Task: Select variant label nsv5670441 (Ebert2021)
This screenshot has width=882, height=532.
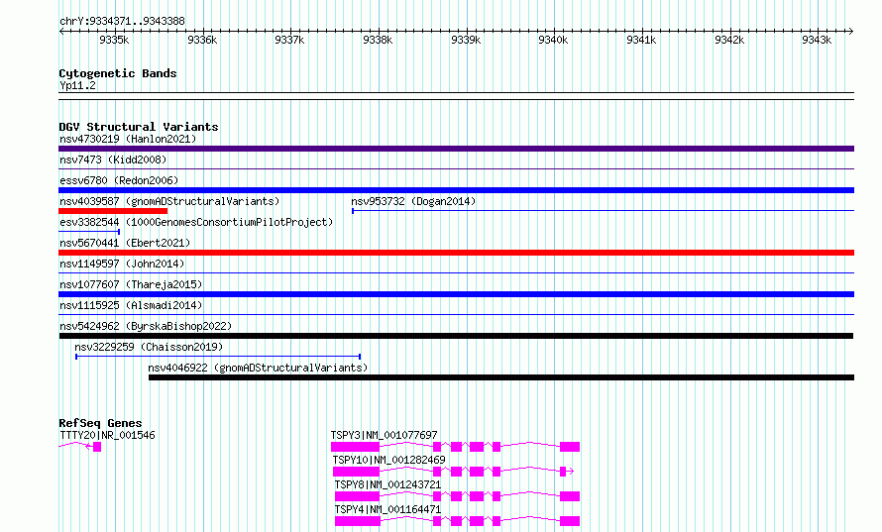Action: click(x=125, y=243)
